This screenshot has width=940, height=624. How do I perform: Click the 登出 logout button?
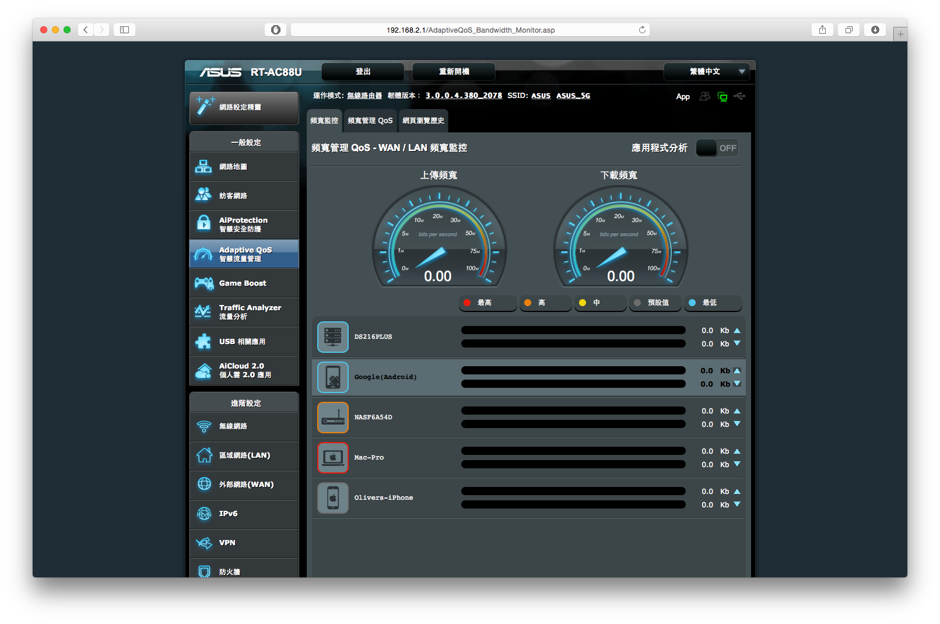363,72
